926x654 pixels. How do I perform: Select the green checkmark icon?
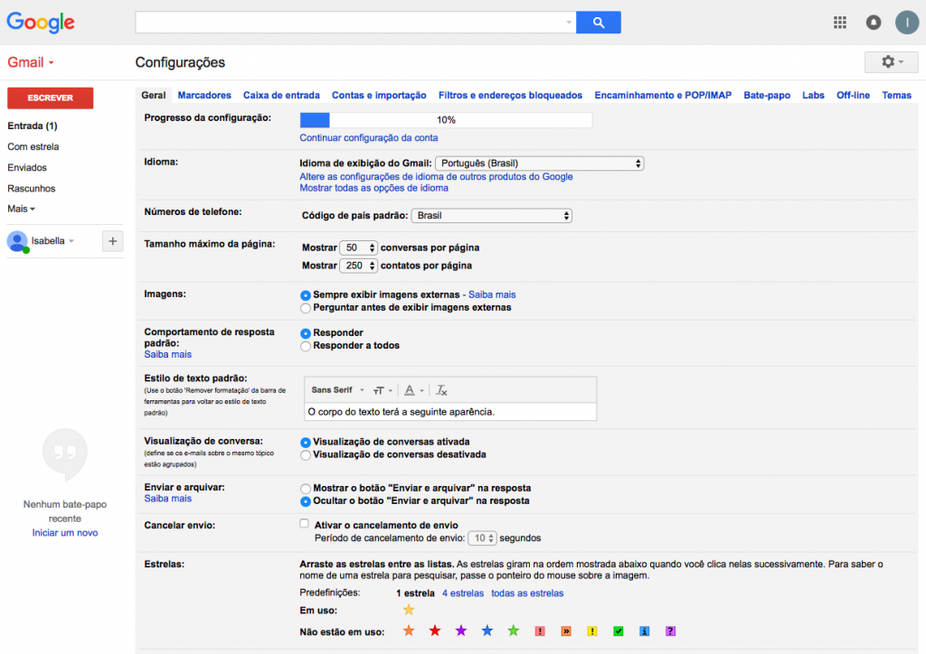619,631
